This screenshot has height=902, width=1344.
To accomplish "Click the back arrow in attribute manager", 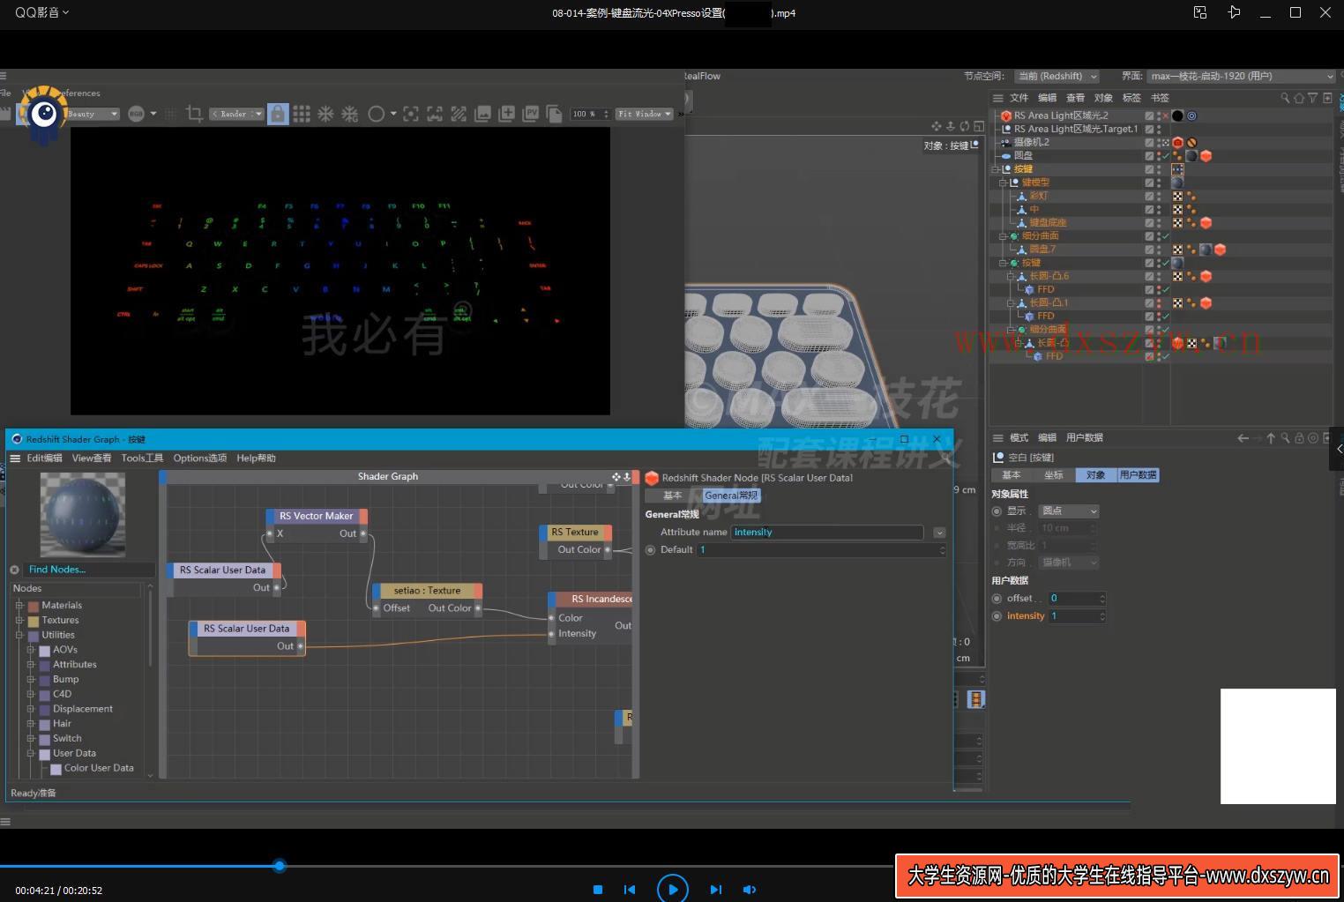I will tap(1243, 437).
